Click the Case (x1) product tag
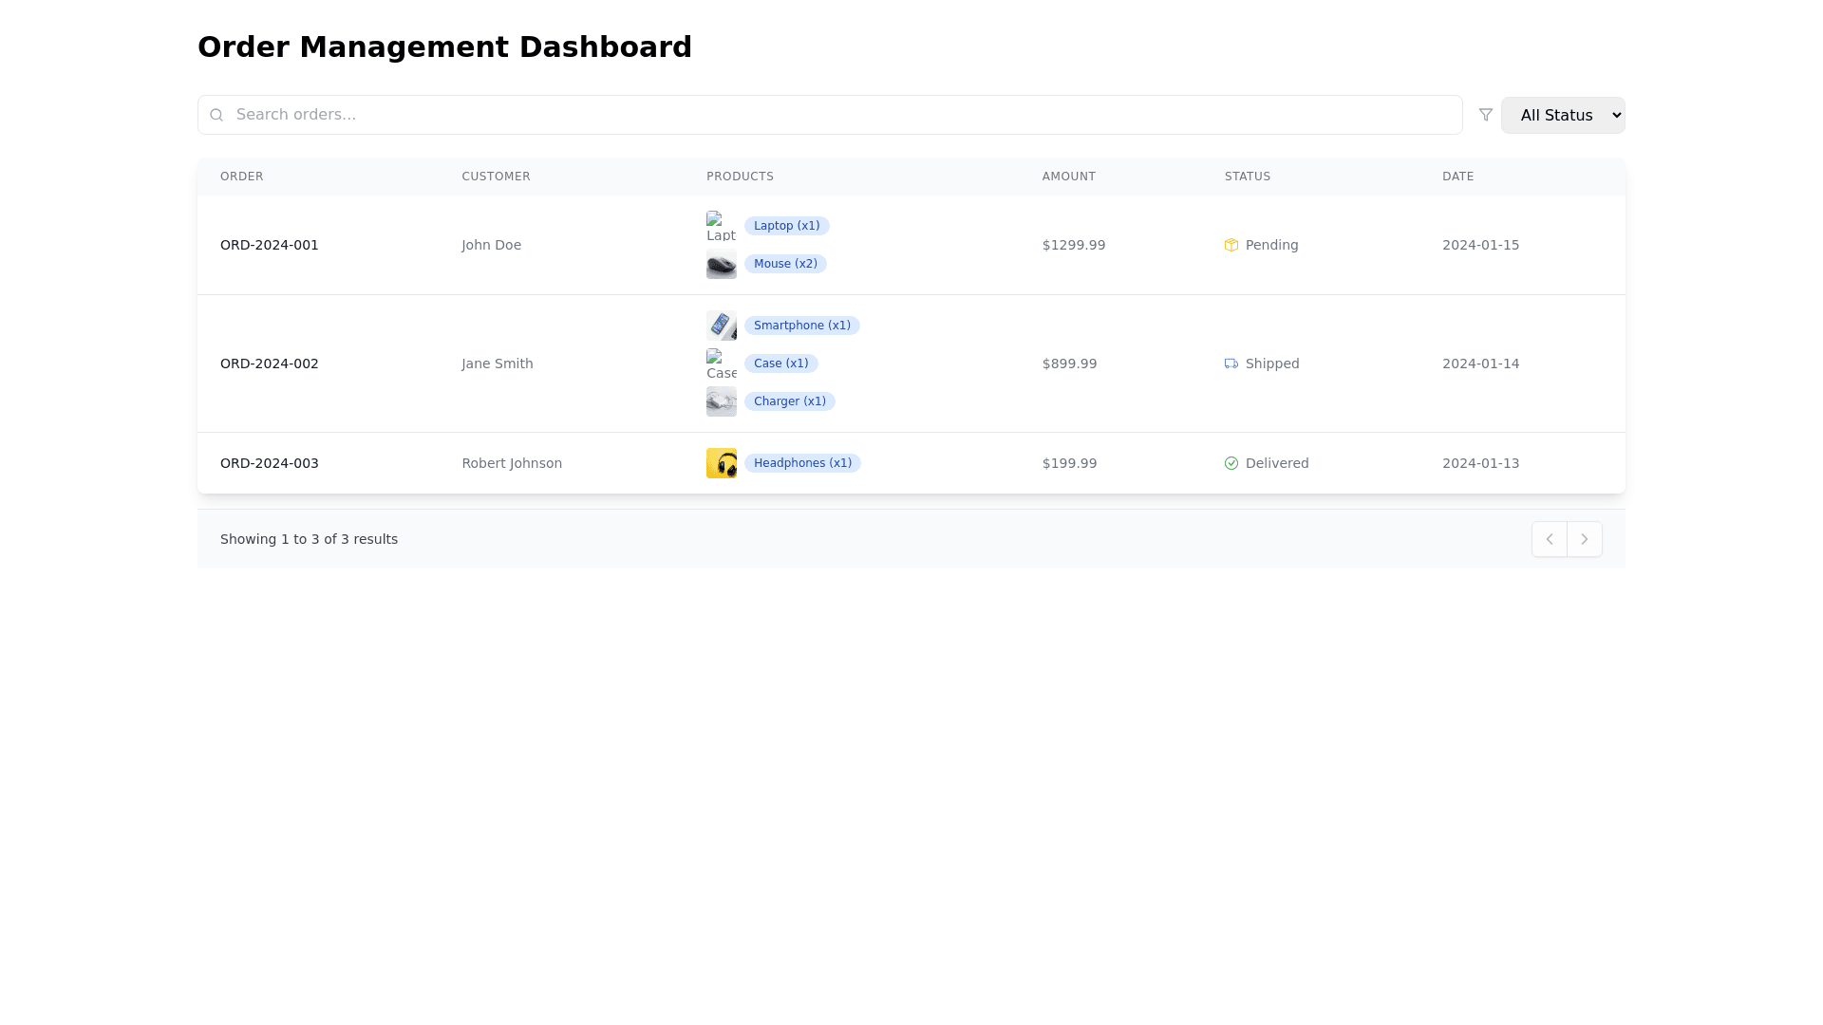The height and width of the screenshot is (1025, 1823). point(780,363)
